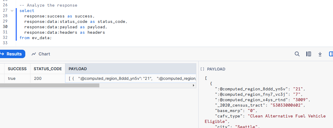This screenshot has height=128, width=333.
Task: Click the array brackets icon beside PAYLOAD
Action: [202, 69]
